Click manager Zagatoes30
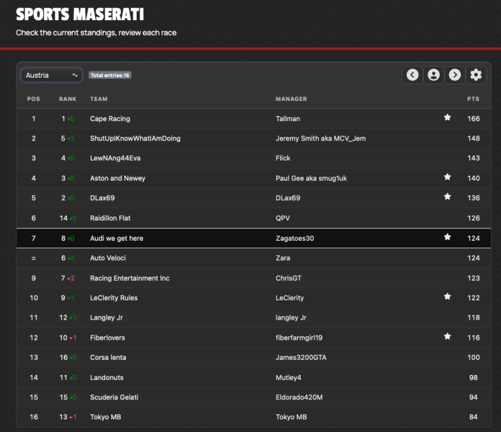The image size is (501, 432). [295, 238]
